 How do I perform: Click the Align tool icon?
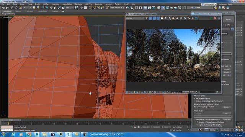click(132, 8)
